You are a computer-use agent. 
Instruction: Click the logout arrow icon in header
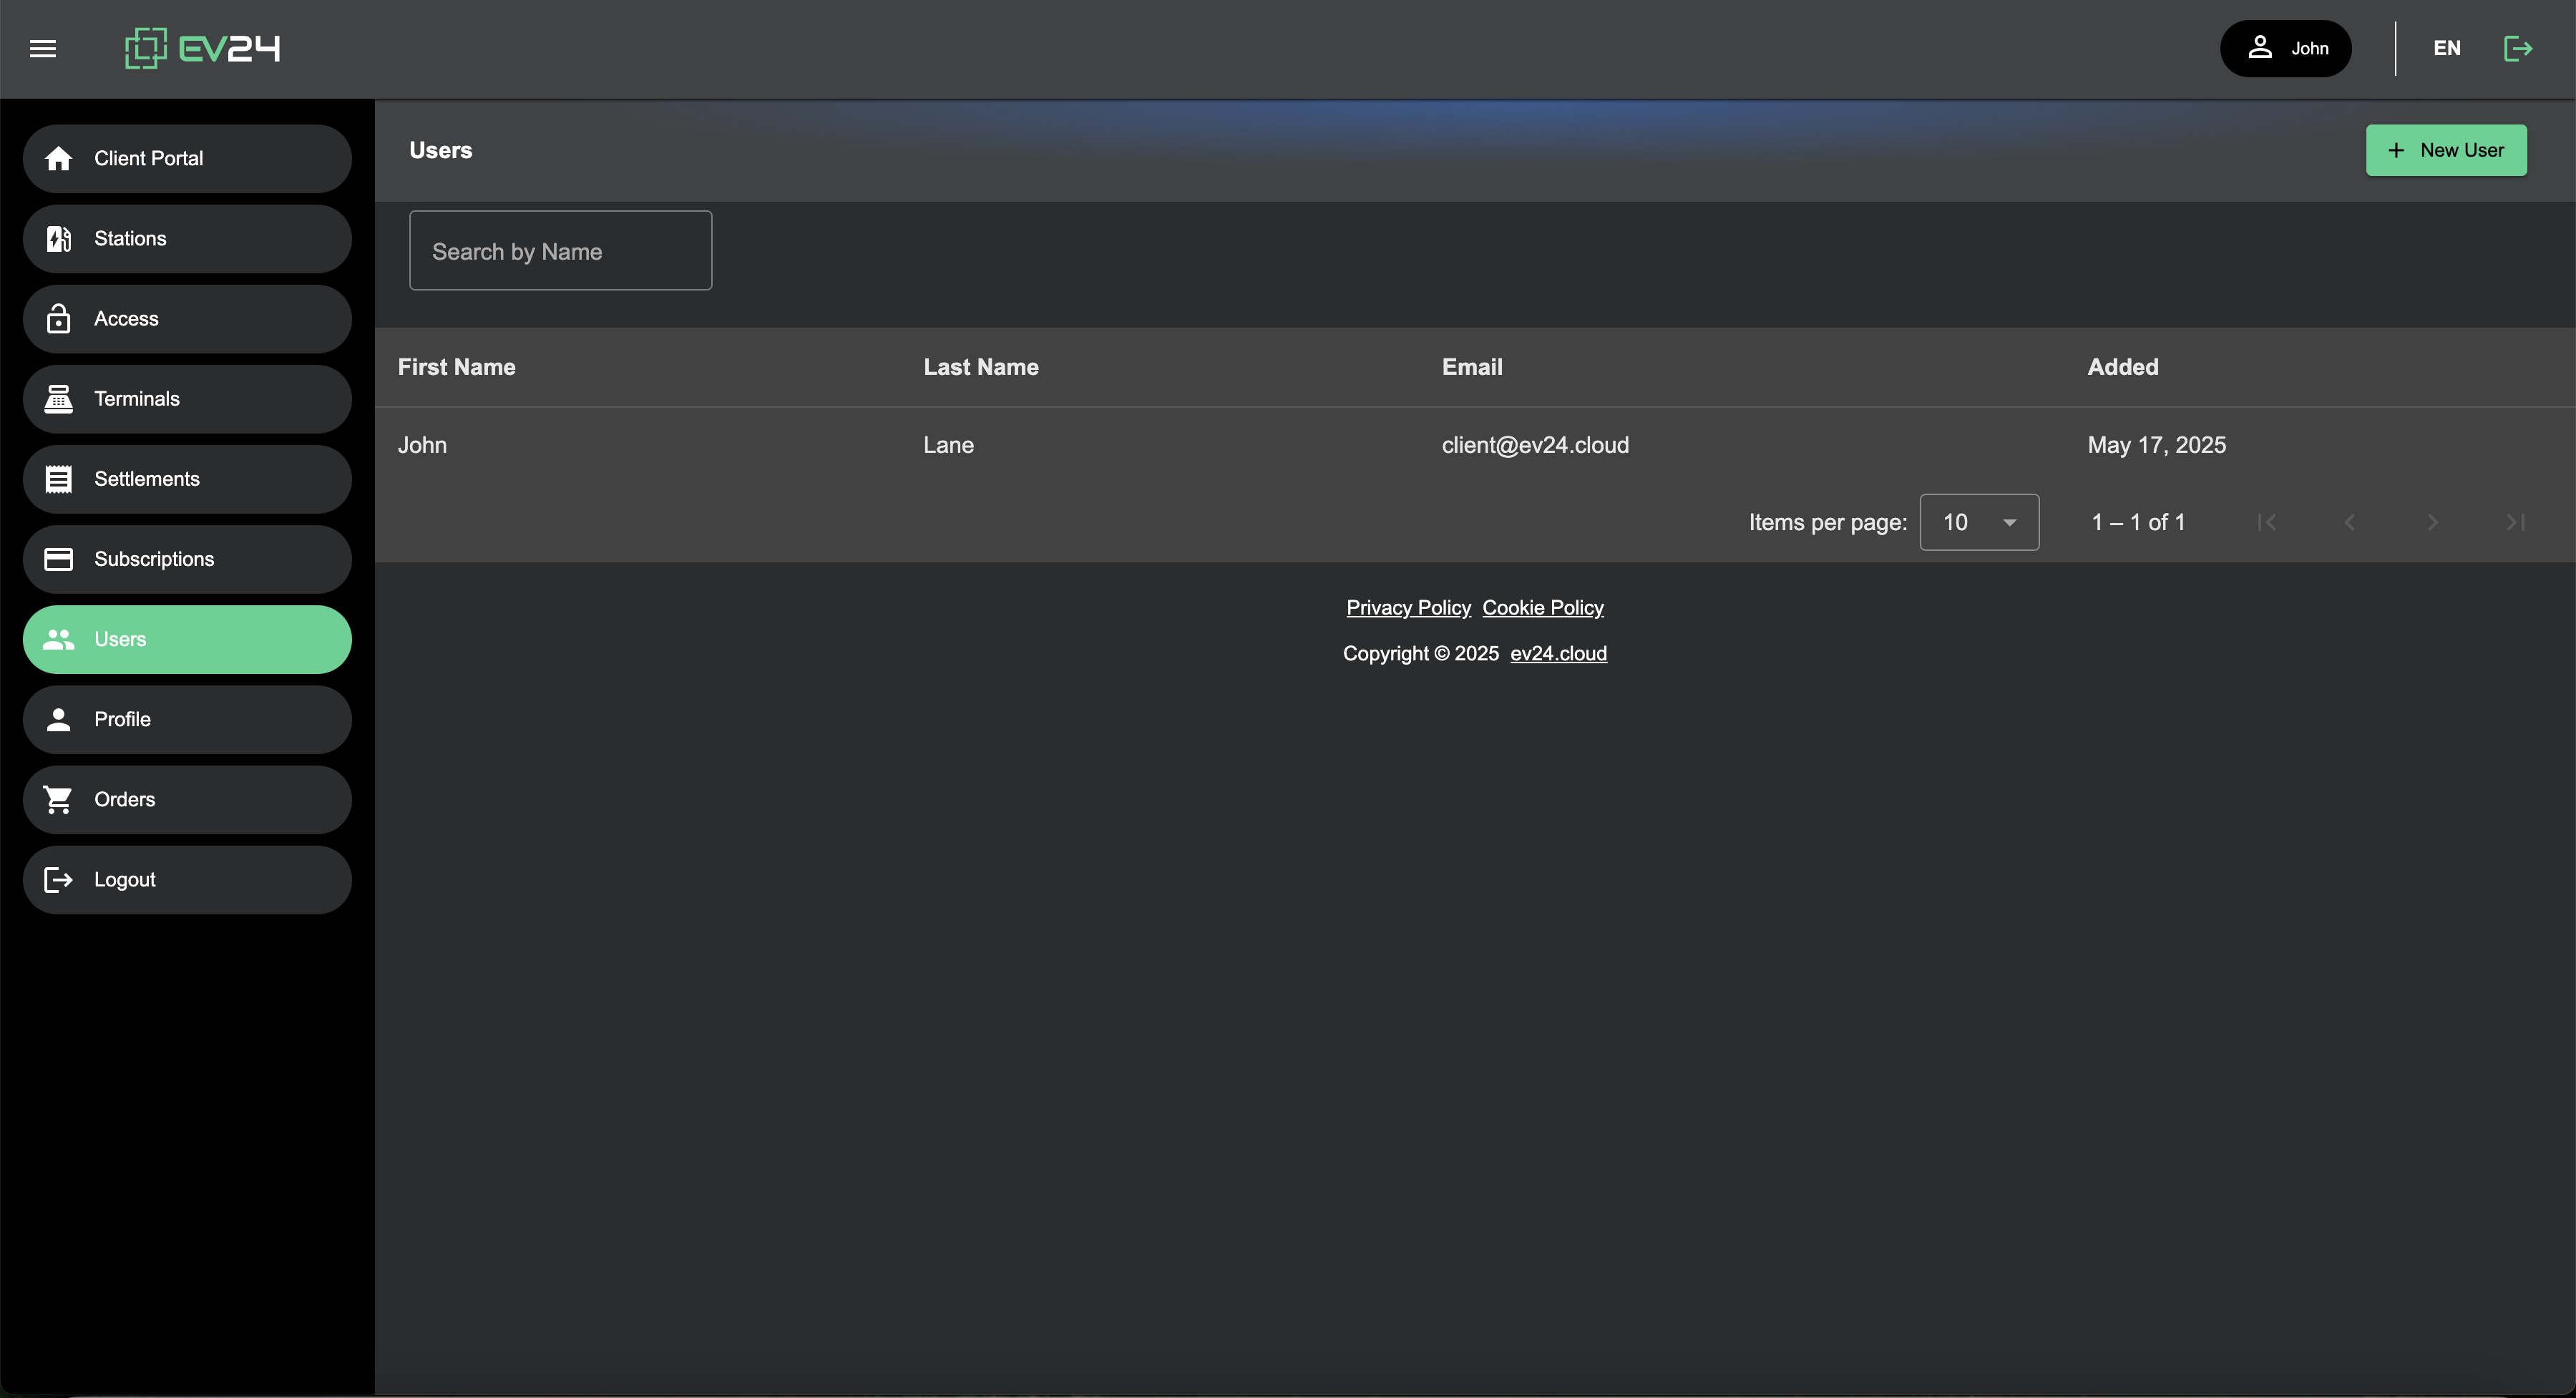(x=2517, y=48)
